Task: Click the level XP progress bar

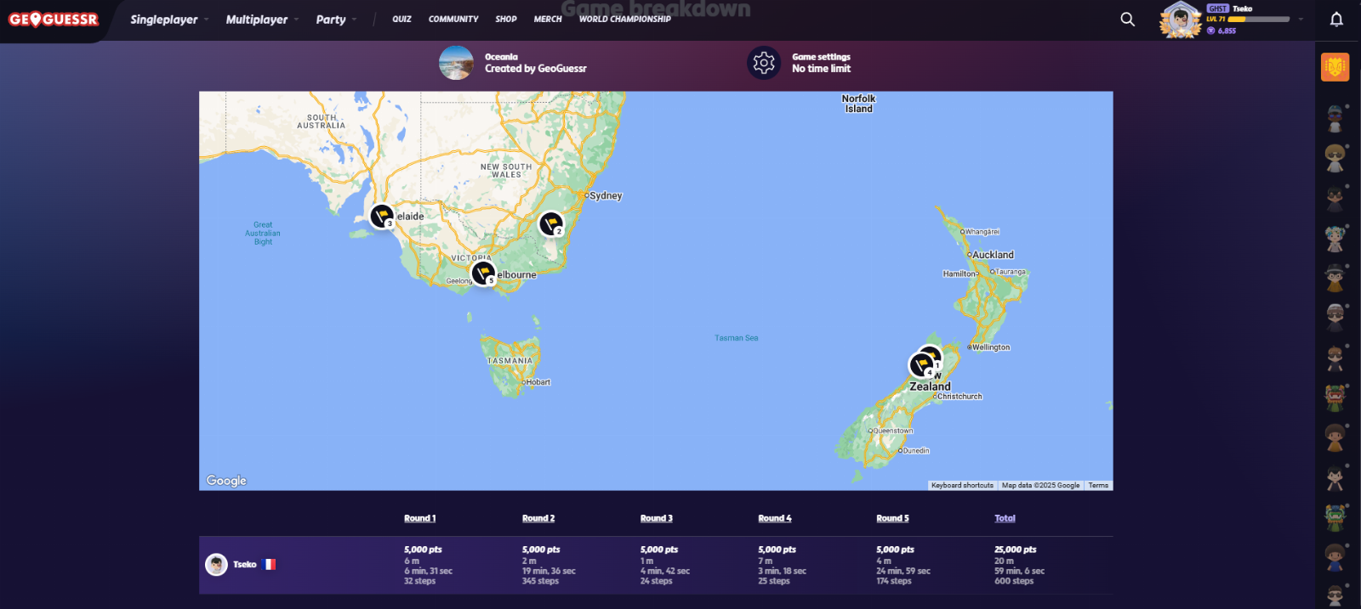Action: pos(1259,19)
